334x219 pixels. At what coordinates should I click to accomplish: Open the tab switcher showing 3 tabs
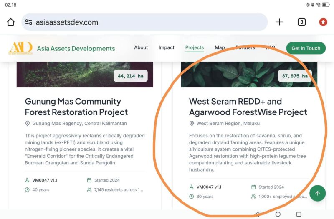[x=301, y=22]
